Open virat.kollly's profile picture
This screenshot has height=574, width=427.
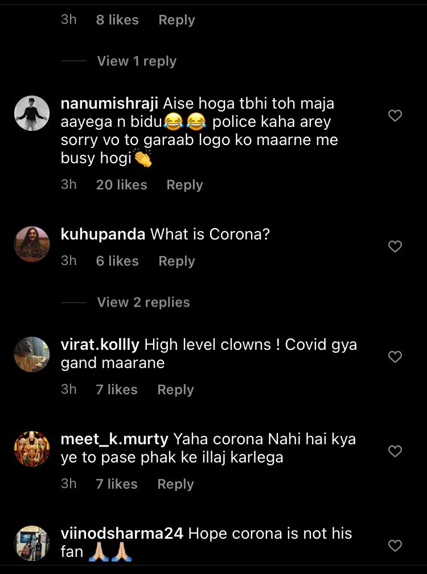pos(32,354)
